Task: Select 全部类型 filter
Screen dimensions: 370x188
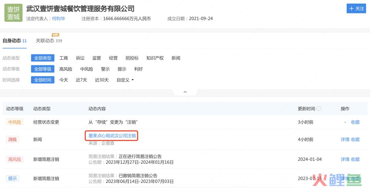Action: pyautogui.click(x=43, y=58)
